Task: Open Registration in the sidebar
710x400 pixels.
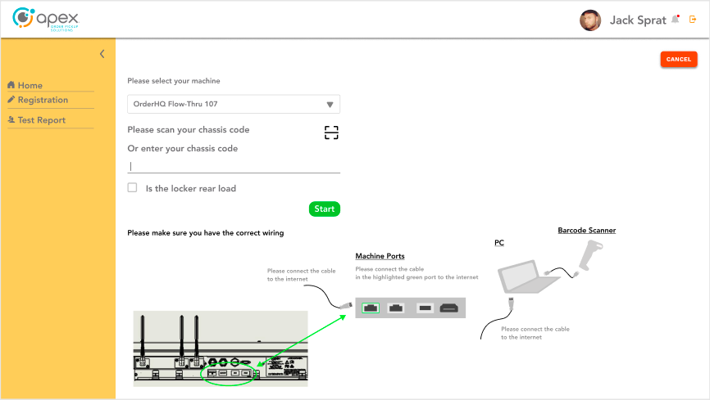Action: (x=43, y=101)
